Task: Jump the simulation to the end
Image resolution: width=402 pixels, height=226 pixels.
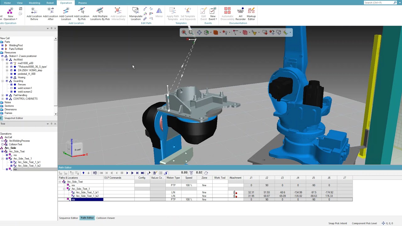Action: [x=143, y=173]
